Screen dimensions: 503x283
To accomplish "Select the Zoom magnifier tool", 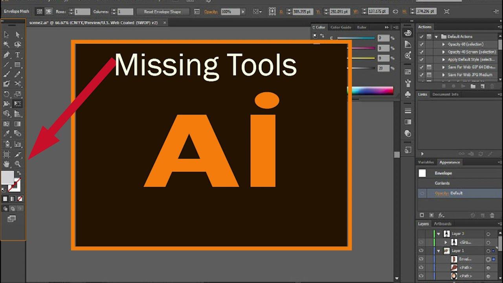I will [x=18, y=164].
